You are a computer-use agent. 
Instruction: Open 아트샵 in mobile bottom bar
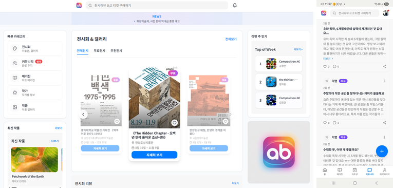tap(354, 172)
